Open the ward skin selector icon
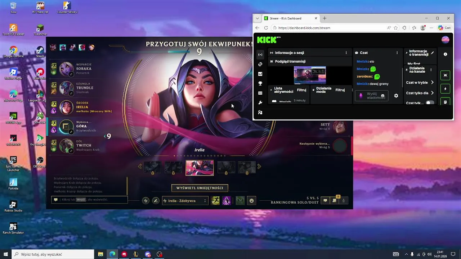The image size is (461, 259). [x=240, y=201]
